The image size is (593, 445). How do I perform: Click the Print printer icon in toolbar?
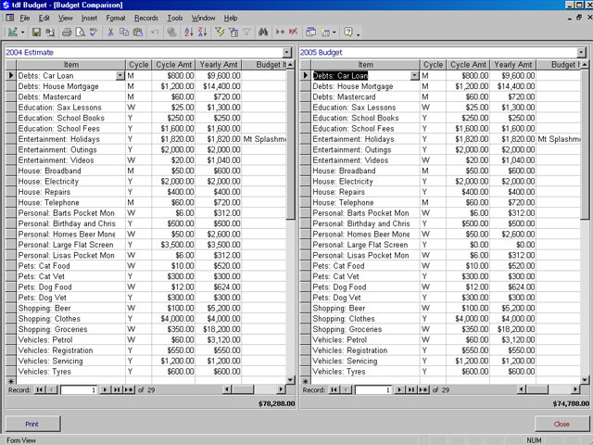(67, 32)
